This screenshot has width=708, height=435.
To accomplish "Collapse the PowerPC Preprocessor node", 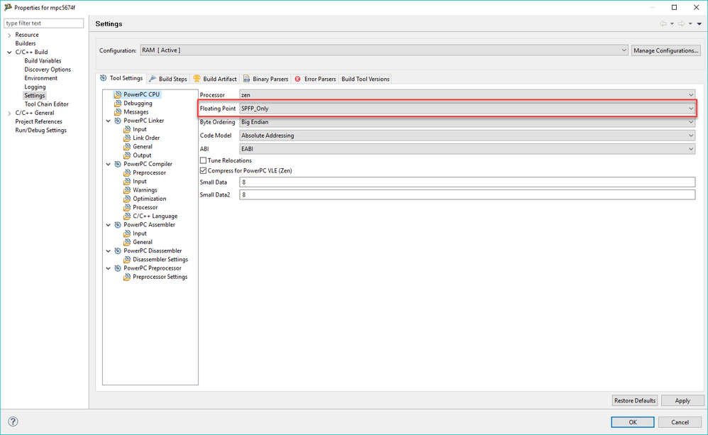I will click(109, 268).
